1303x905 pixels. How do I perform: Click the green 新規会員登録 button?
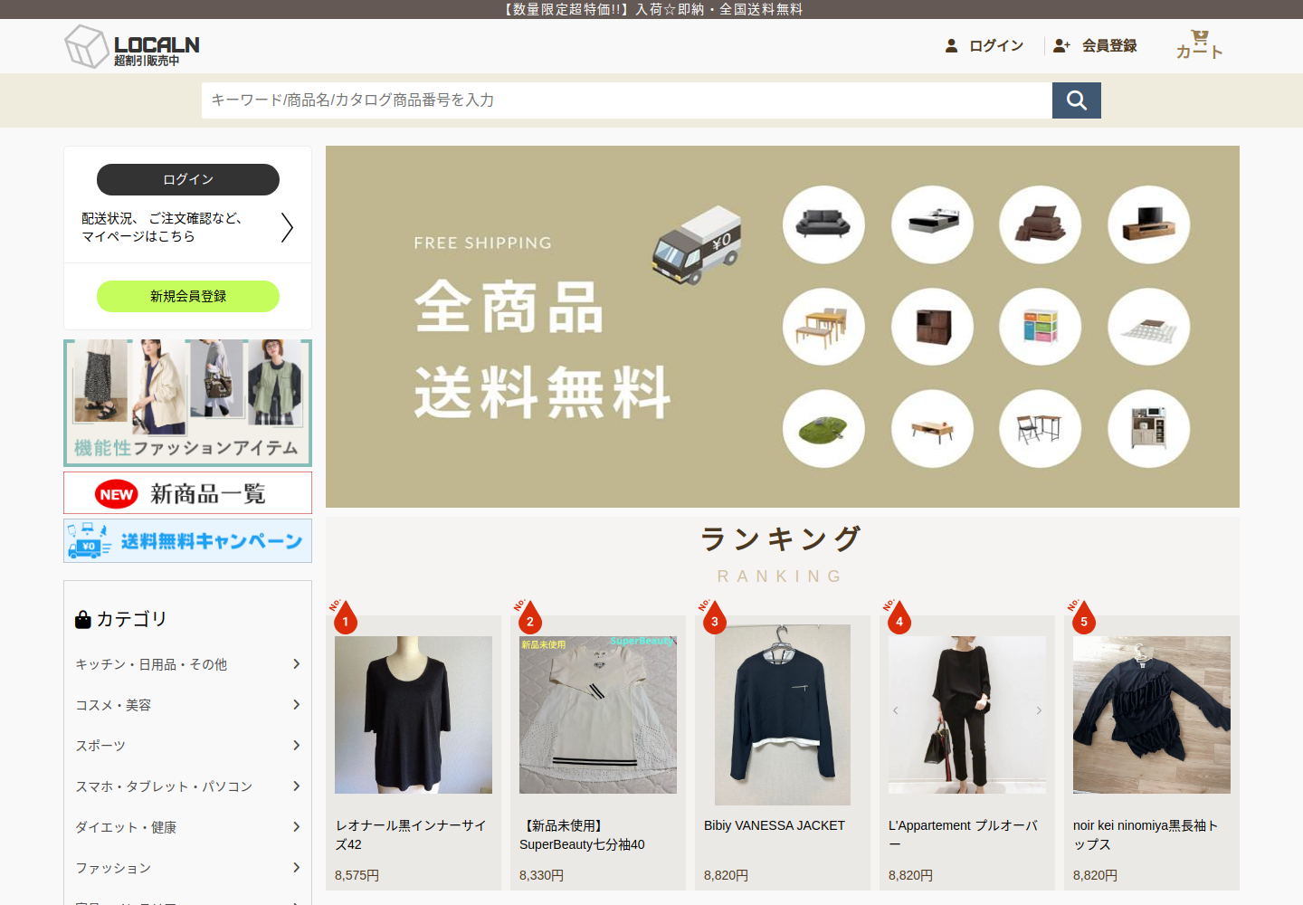[188, 296]
